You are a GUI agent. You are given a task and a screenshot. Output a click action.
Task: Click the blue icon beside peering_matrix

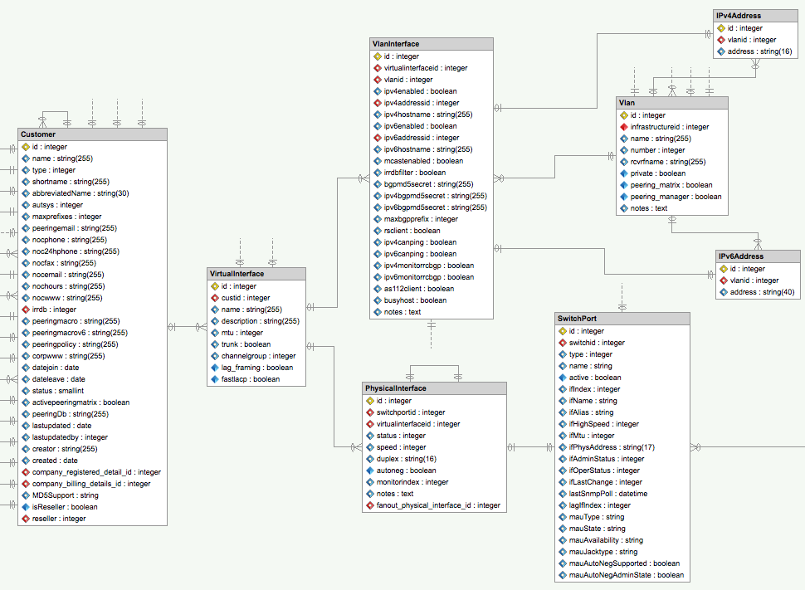pyautogui.click(x=624, y=185)
